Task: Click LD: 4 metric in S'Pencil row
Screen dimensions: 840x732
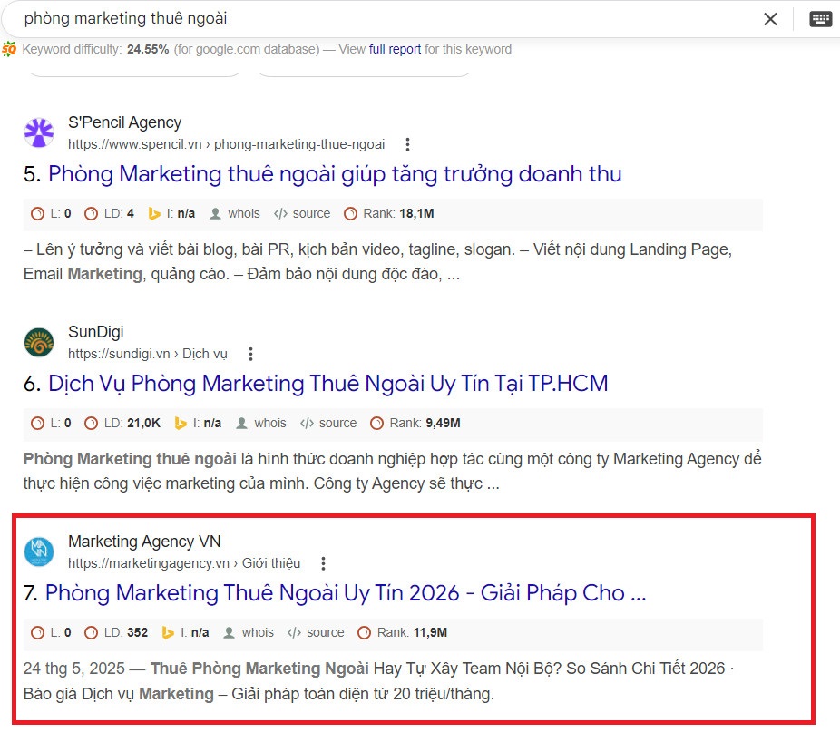Action: 109,214
